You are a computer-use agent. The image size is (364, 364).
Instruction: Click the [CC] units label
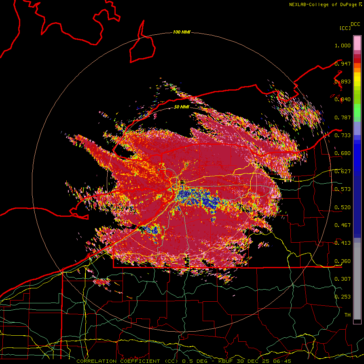pos(345,28)
